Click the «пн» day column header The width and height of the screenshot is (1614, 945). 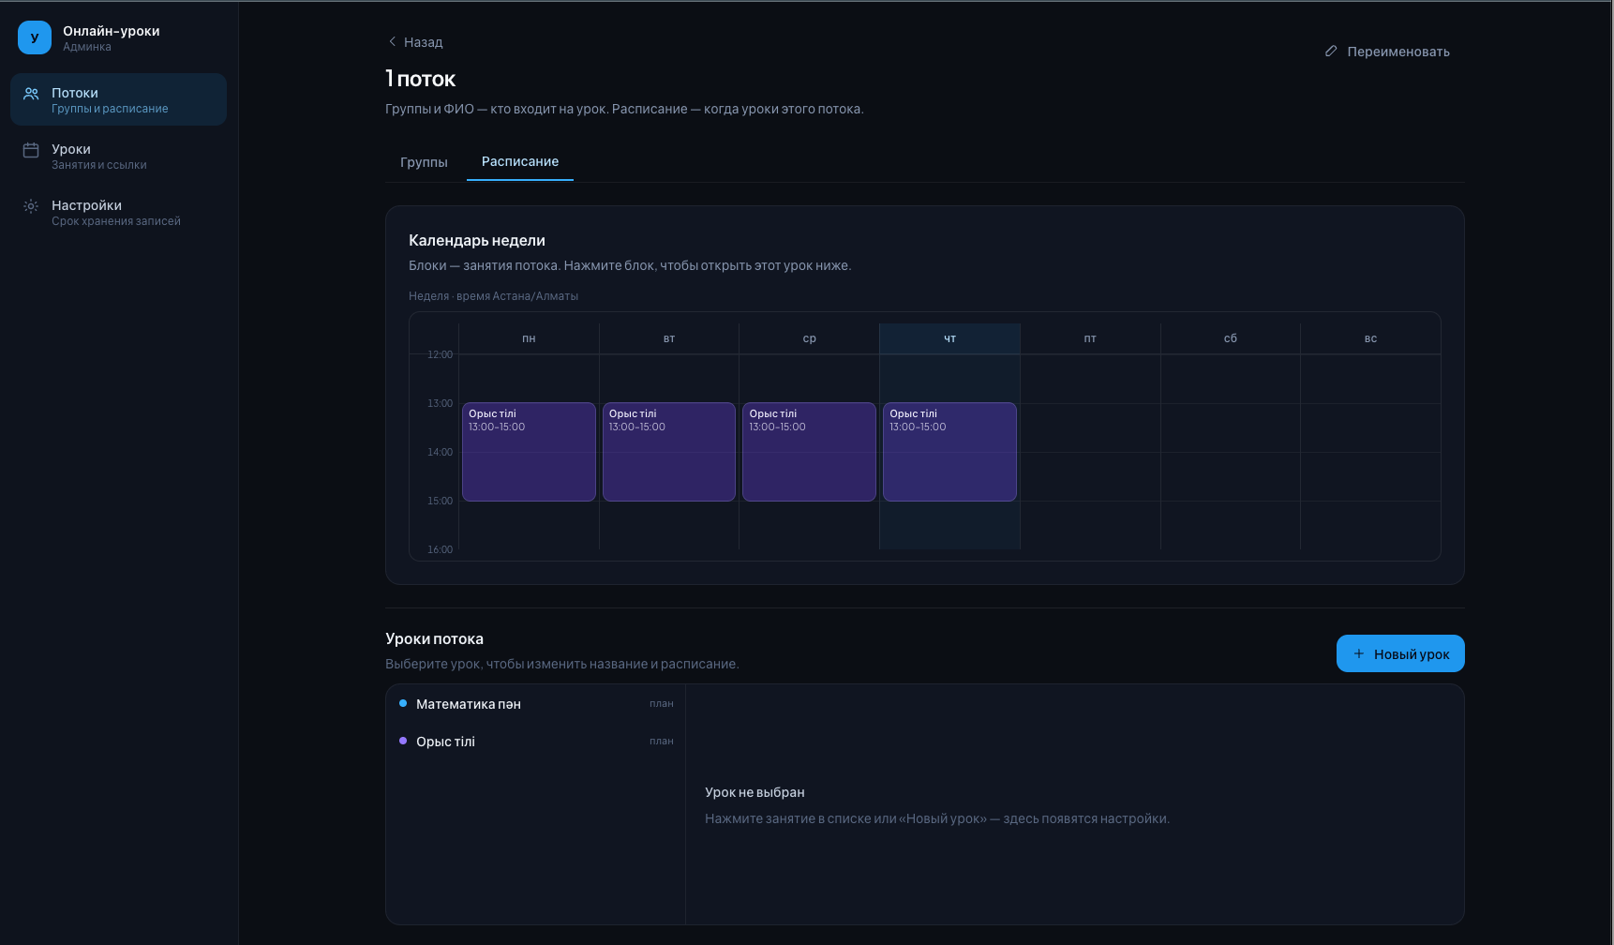(529, 338)
